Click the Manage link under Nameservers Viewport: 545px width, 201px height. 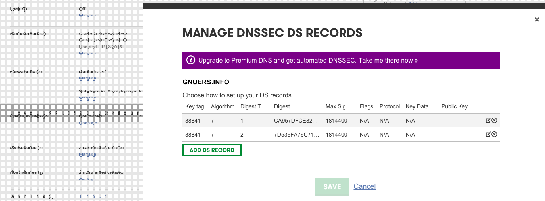[87, 53]
